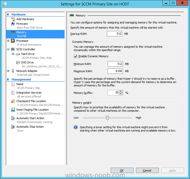Click the 'en_windows_server_2012_r2_…' text
This screenshot has height=179, width=190.
43,67
